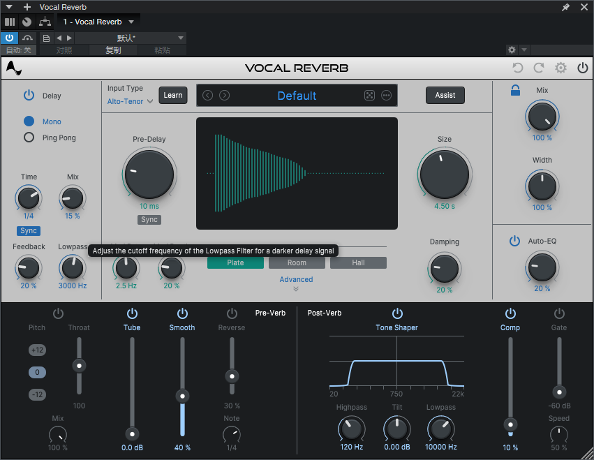
Task: Pin the Vocal Reverb plugin window
Action: click(x=565, y=7)
